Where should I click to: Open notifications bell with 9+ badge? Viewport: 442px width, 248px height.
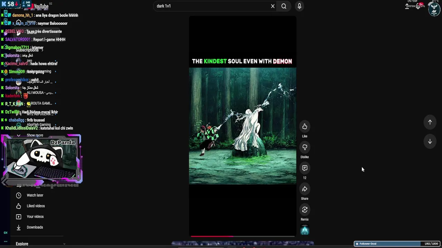419,6
